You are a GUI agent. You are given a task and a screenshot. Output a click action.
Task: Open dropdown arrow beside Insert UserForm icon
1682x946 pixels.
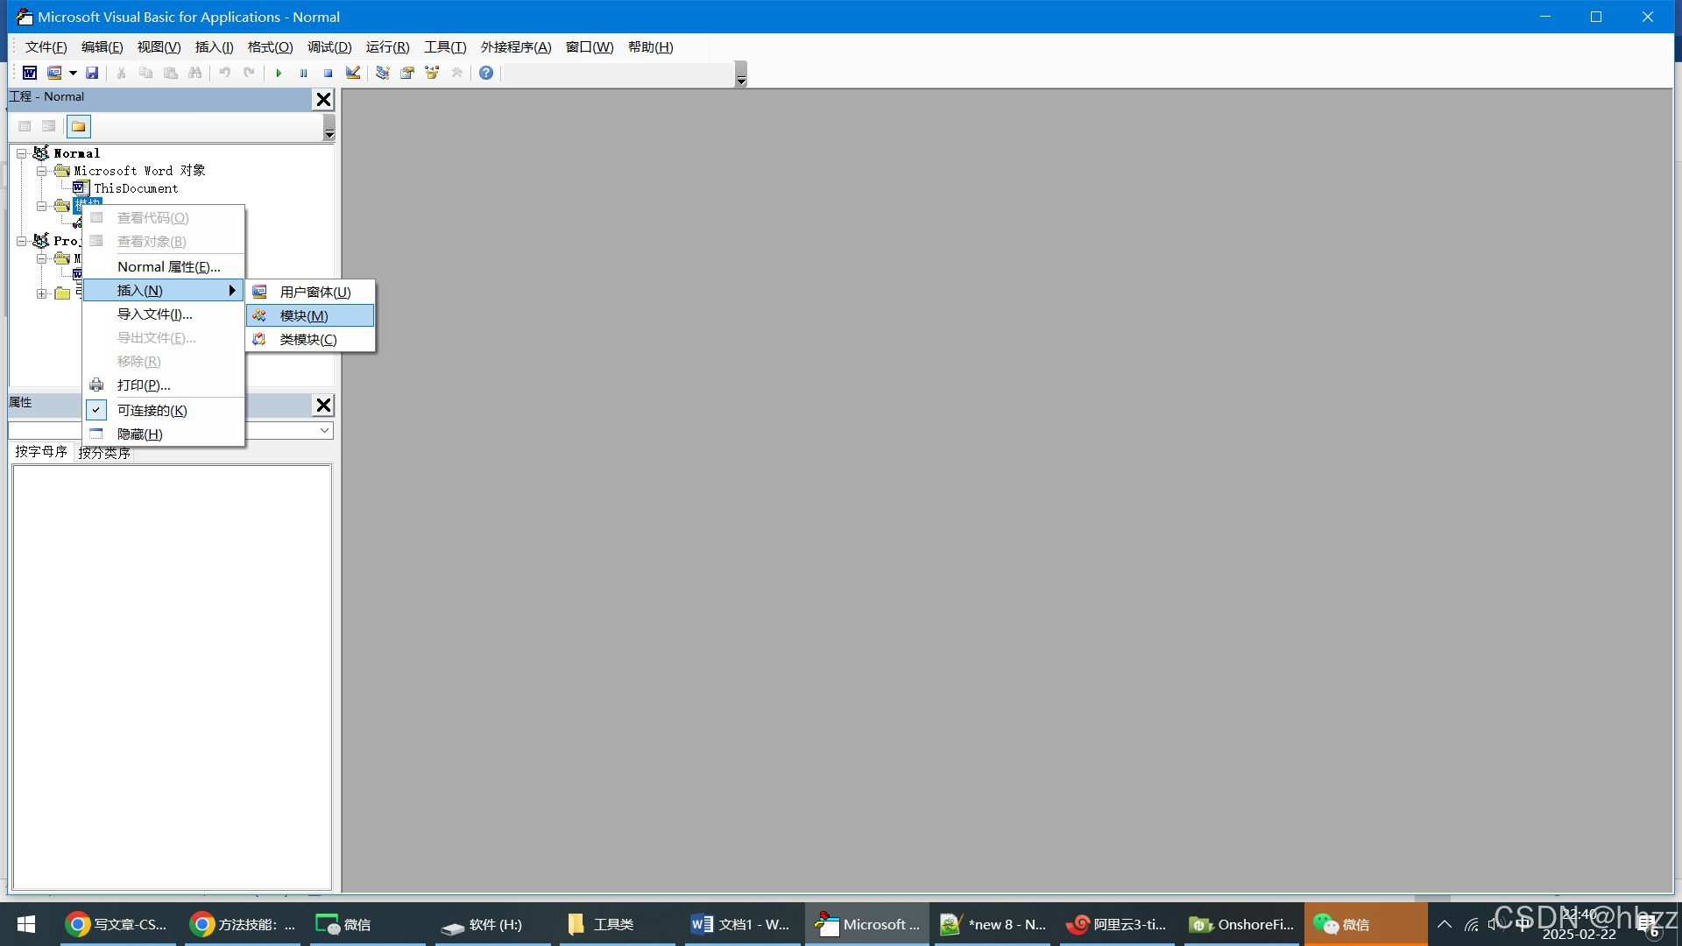click(x=73, y=73)
